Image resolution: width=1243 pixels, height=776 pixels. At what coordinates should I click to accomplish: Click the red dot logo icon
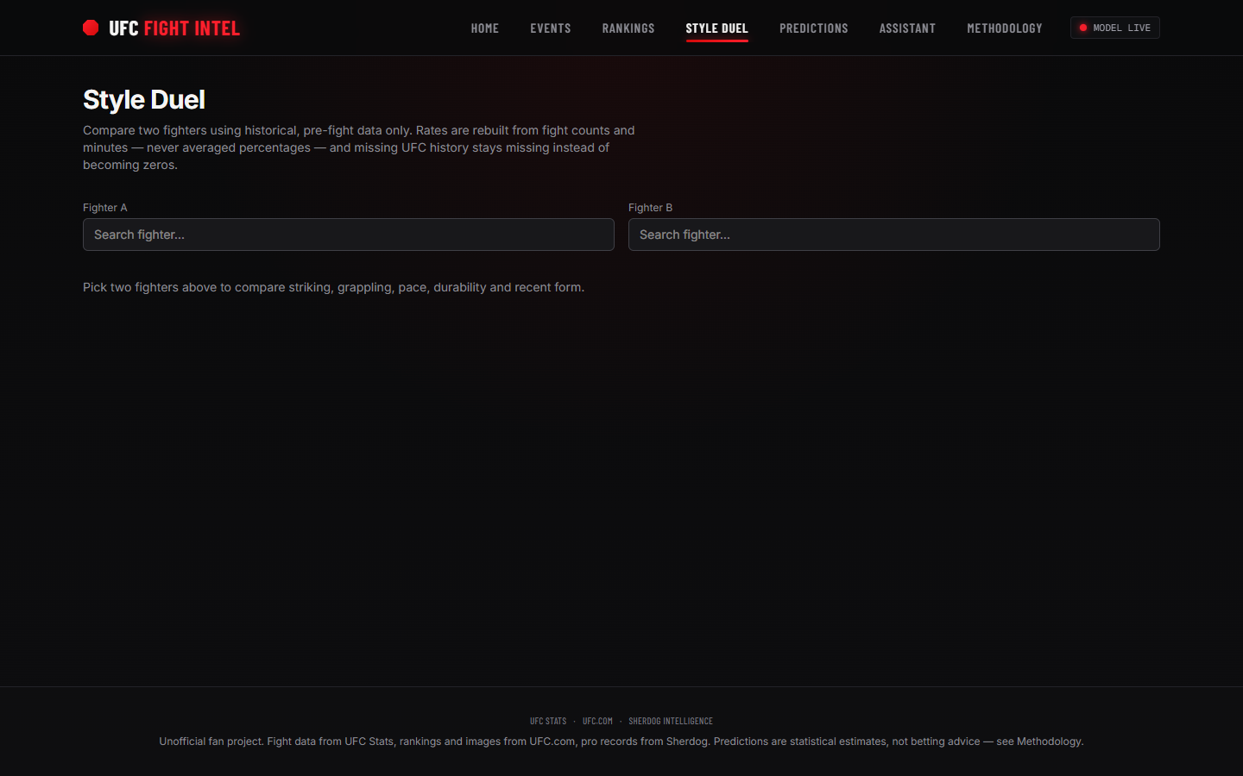[91, 28]
